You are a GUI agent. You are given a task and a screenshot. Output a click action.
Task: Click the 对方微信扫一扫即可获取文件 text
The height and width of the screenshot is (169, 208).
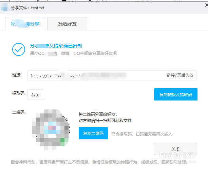tap(105, 121)
